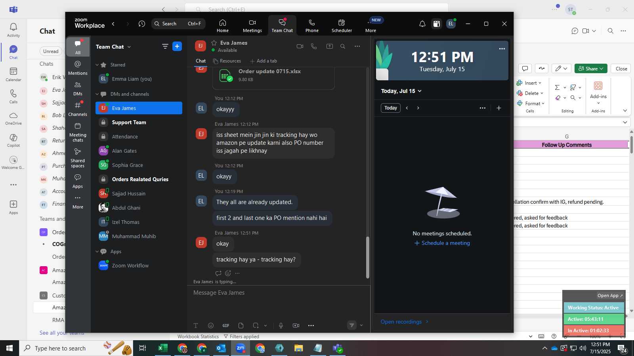Toggle text formatting in composer
Image resolution: width=634 pixels, height=356 pixels.
click(196, 326)
